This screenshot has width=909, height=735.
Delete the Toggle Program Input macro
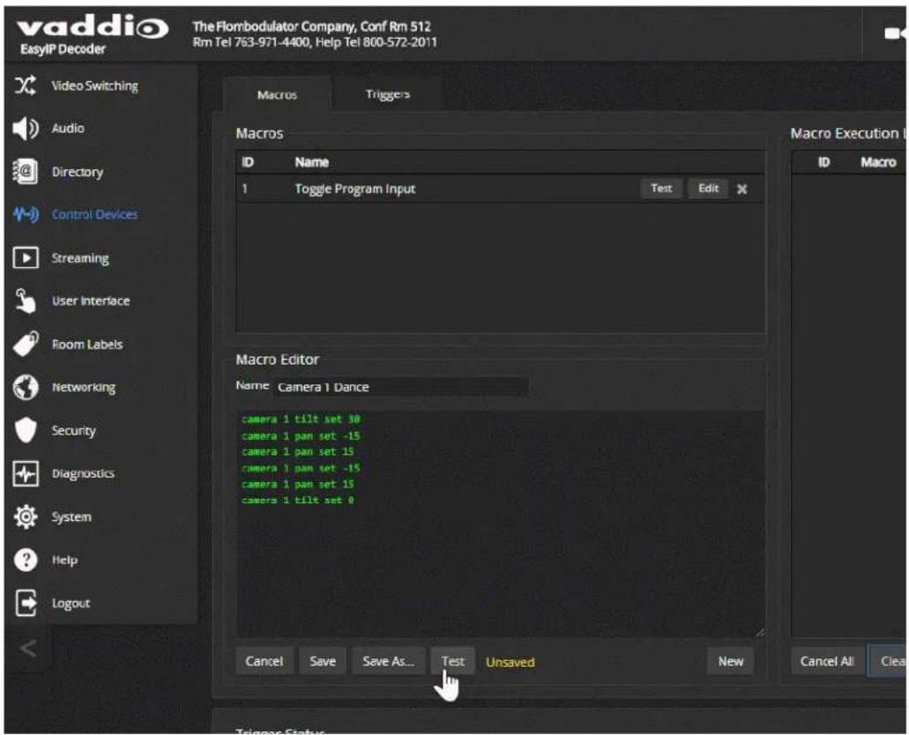741,189
